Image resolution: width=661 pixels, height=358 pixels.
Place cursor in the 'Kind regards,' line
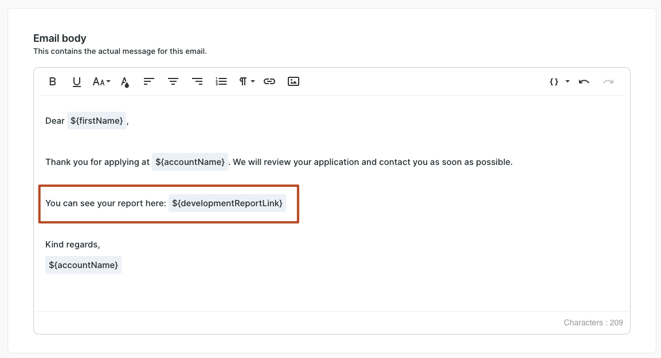click(x=73, y=245)
